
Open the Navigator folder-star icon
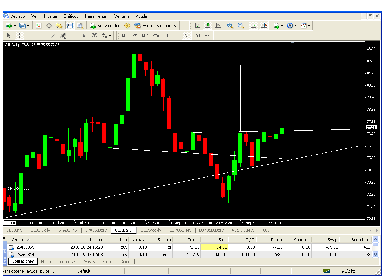pyautogui.click(x=59, y=26)
